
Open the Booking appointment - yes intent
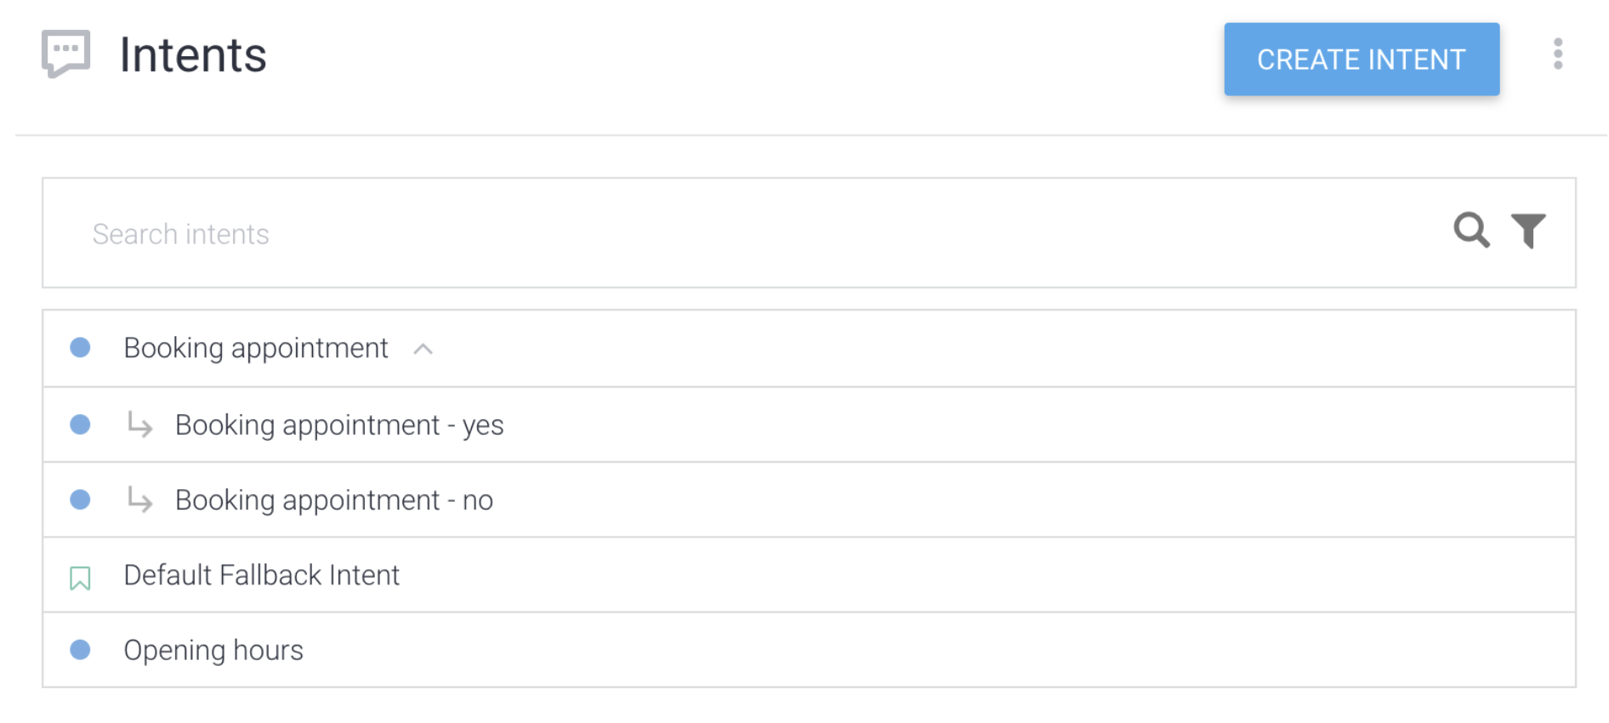[x=339, y=424]
